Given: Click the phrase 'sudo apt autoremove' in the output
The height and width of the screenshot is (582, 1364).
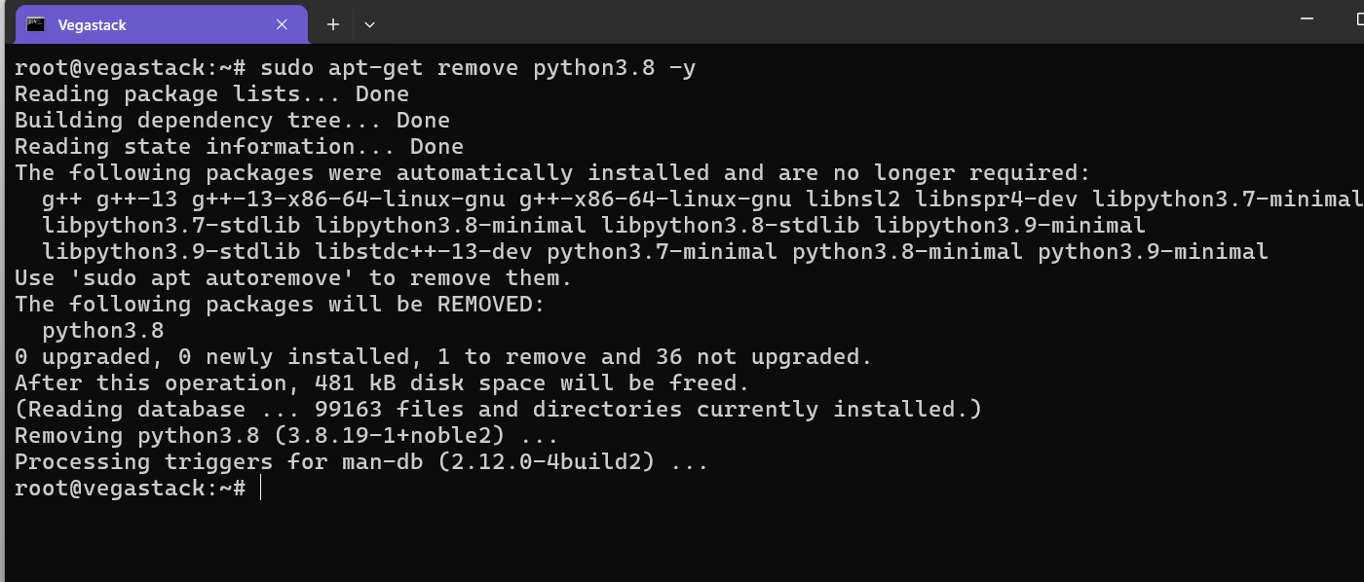Looking at the screenshot, I should (x=209, y=277).
